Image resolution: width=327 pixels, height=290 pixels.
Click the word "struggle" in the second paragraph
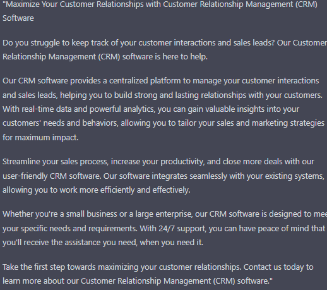[45, 43]
